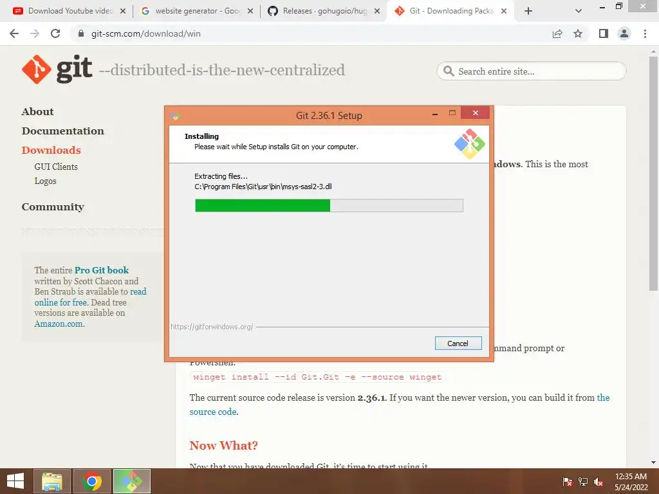The image size is (659, 494).
Task: Open File Explorer from the taskbar
Action: pos(52,481)
